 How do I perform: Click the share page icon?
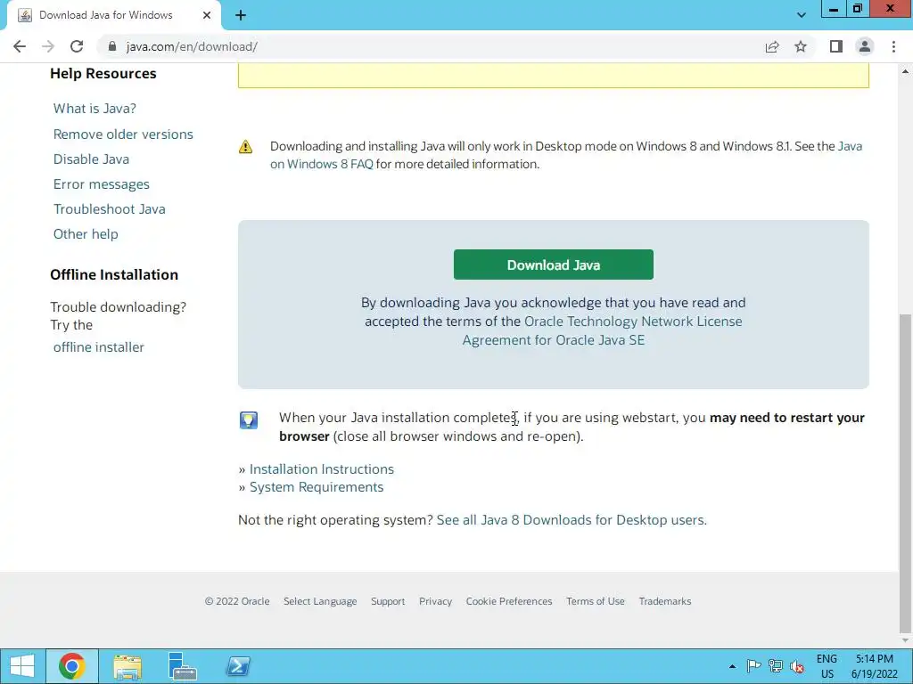pyautogui.click(x=772, y=46)
